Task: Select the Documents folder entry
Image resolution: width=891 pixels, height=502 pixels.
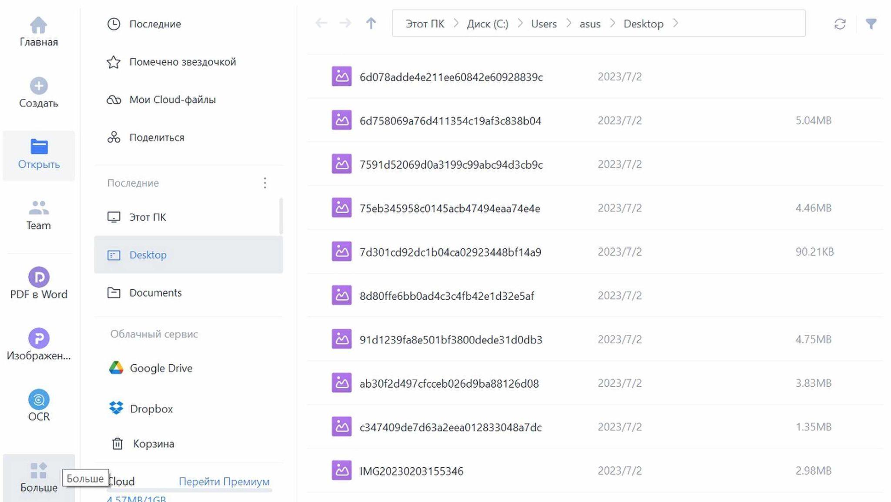Action: coord(155,293)
